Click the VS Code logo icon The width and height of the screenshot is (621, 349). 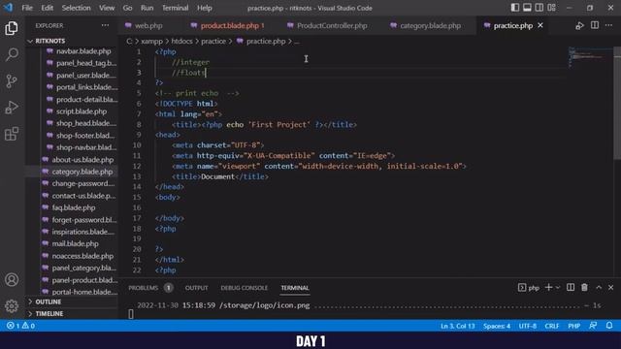point(8,8)
